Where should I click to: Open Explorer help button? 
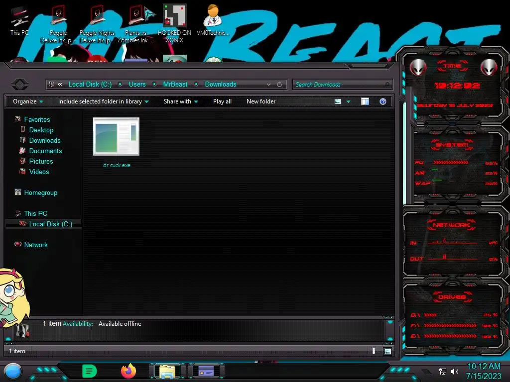[x=383, y=101]
